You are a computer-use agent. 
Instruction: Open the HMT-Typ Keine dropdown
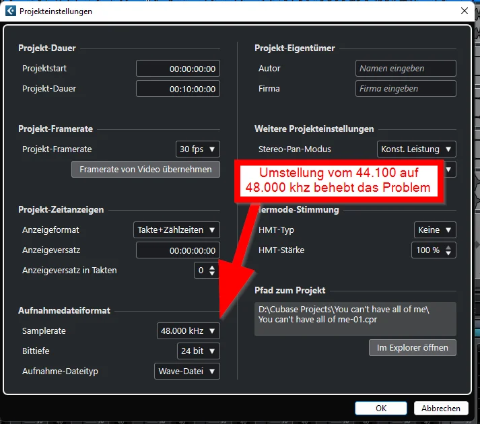click(x=435, y=230)
